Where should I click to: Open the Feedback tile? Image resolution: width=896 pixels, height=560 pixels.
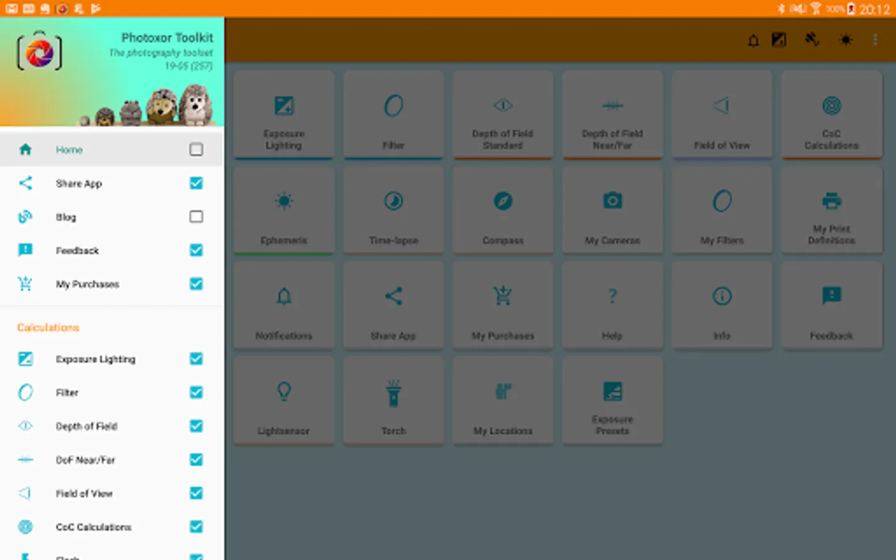832,306
